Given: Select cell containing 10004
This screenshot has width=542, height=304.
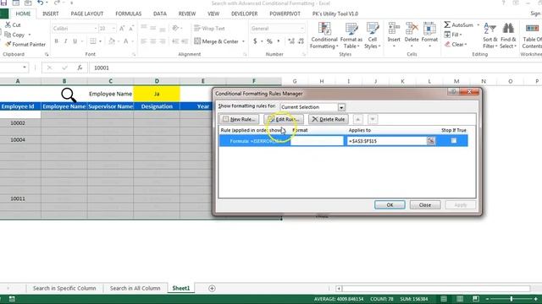Looking at the screenshot, I should 18,139.
